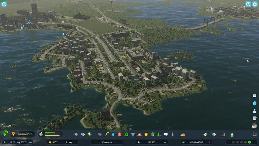The height and width of the screenshot is (146, 259).
Task: Open the Signature buildings menu
Action: [x=90, y=134]
